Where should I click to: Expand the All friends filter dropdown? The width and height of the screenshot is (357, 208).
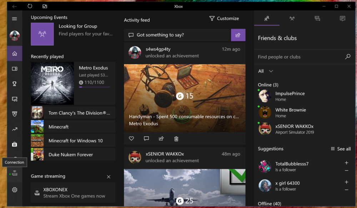click(x=266, y=71)
